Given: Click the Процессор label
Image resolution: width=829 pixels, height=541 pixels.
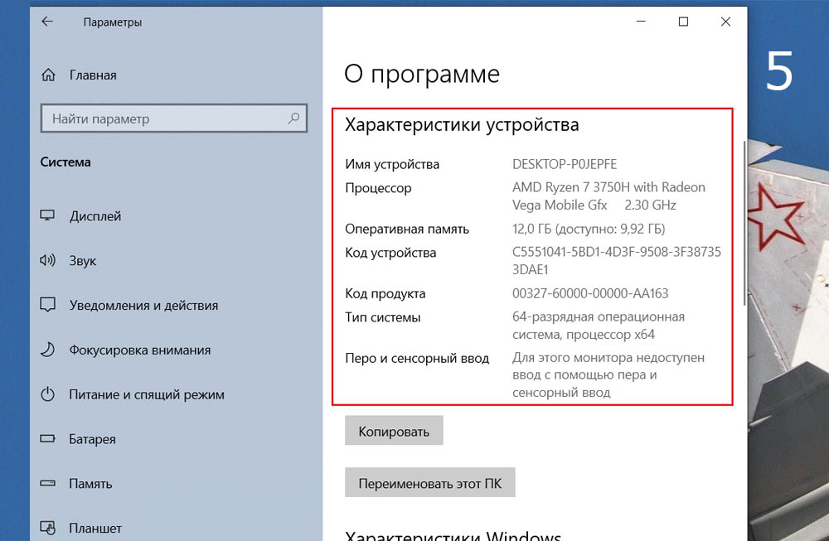Looking at the screenshot, I should (x=378, y=188).
